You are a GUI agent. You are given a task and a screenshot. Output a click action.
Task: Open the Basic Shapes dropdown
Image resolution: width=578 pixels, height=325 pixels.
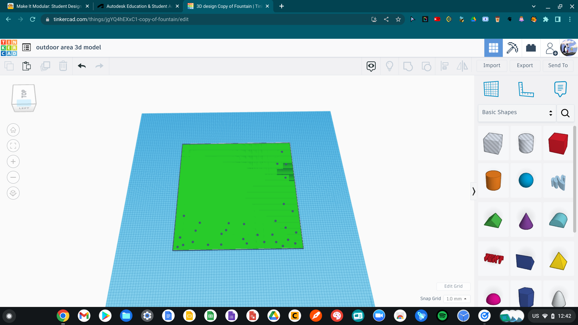[x=517, y=112]
